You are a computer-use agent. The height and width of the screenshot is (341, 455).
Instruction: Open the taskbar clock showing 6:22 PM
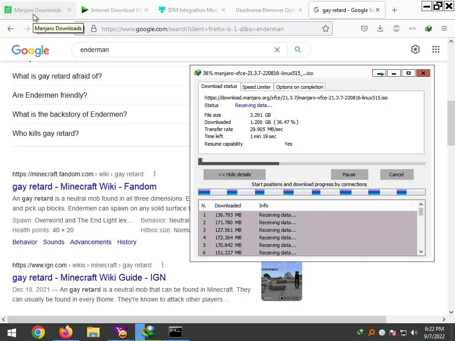(434, 333)
